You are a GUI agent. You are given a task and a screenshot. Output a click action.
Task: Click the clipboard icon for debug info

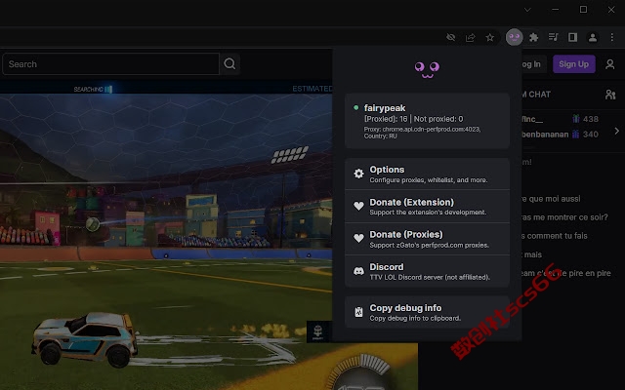click(358, 312)
